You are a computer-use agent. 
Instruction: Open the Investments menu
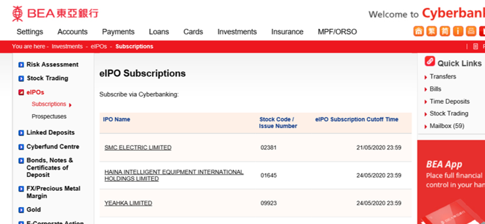coord(237,32)
